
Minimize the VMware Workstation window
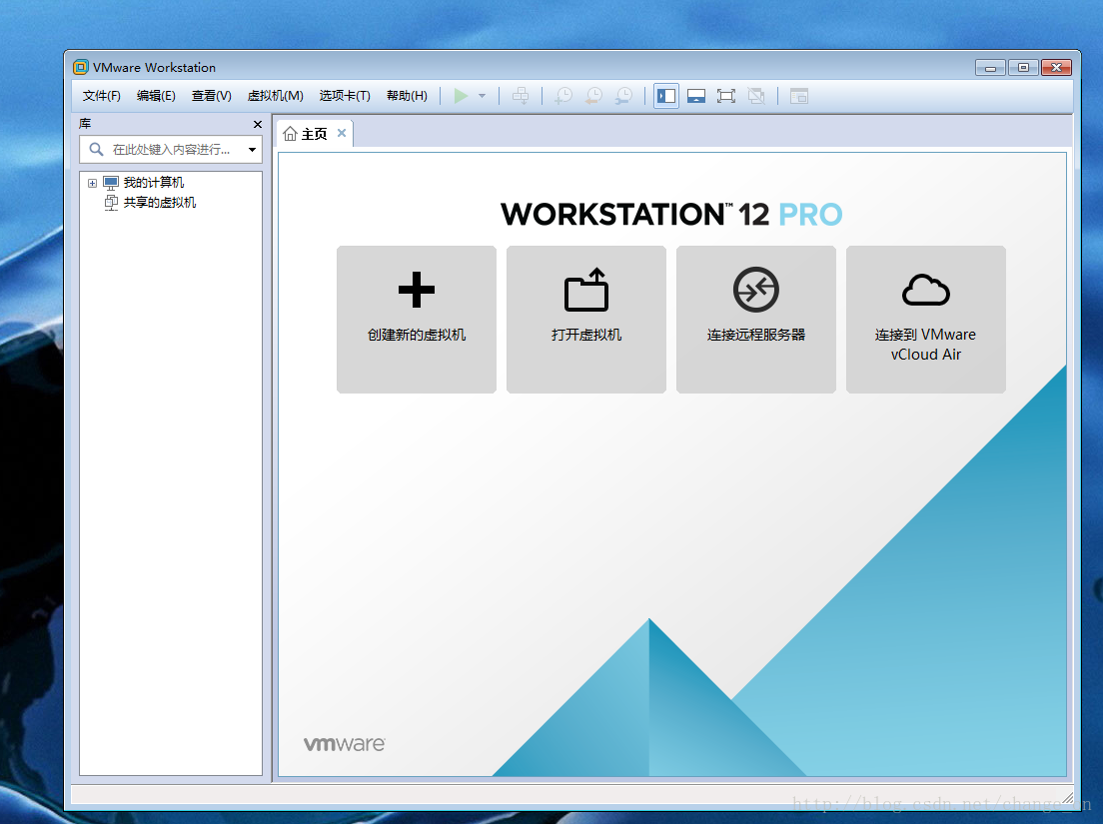click(x=990, y=68)
